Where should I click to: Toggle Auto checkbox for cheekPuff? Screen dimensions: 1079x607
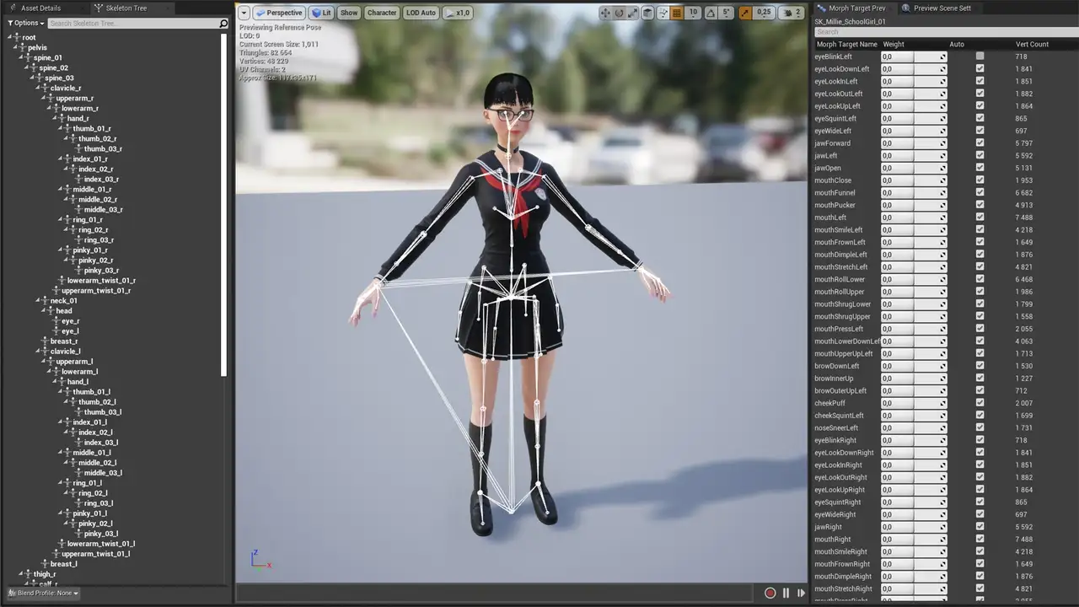980,403
